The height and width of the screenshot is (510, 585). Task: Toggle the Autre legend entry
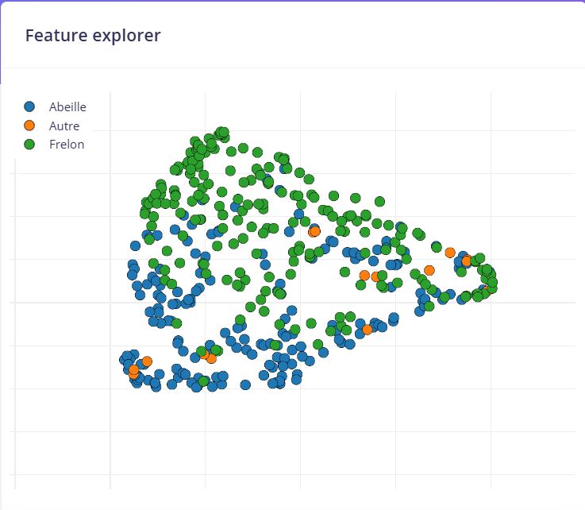pyautogui.click(x=64, y=126)
